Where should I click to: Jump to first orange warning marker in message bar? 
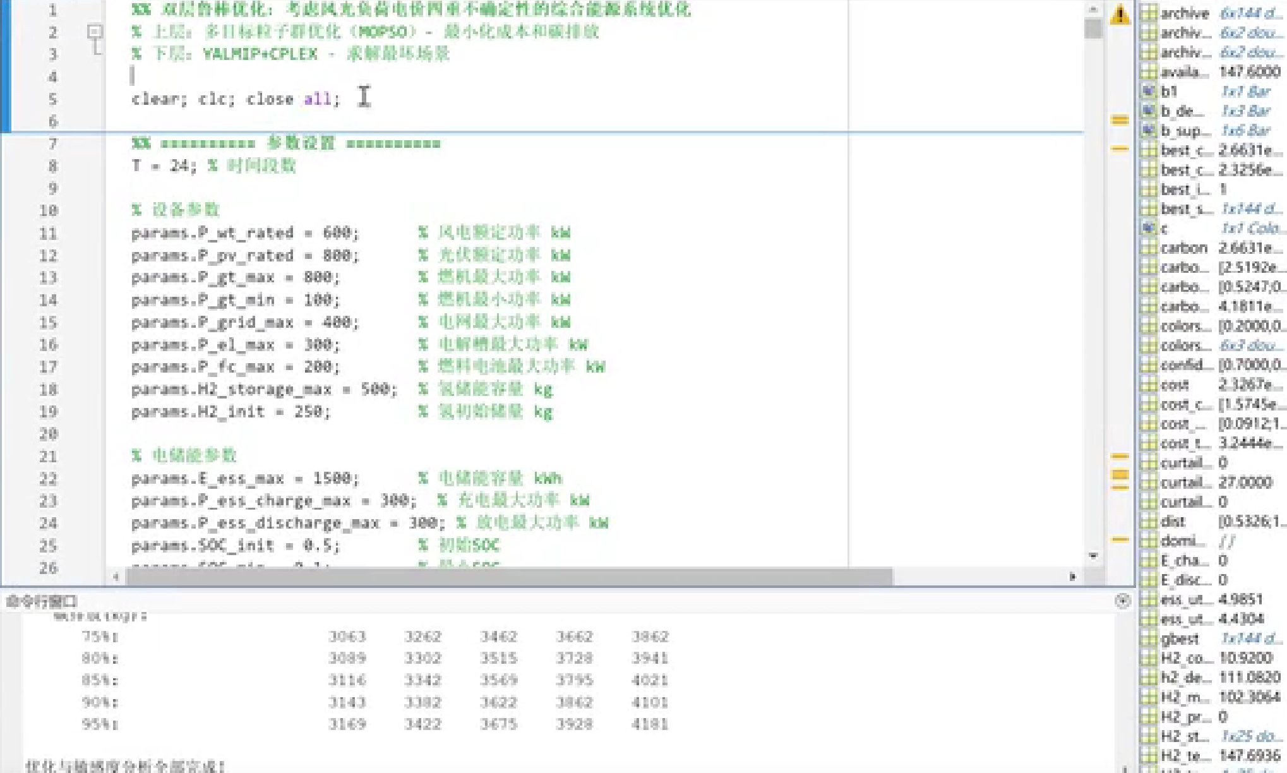(x=1120, y=119)
